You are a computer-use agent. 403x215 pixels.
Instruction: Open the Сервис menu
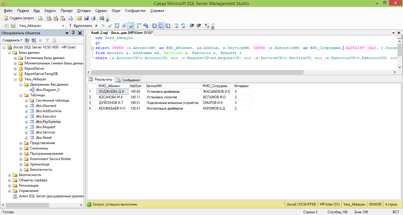pyautogui.click(x=101, y=11)
